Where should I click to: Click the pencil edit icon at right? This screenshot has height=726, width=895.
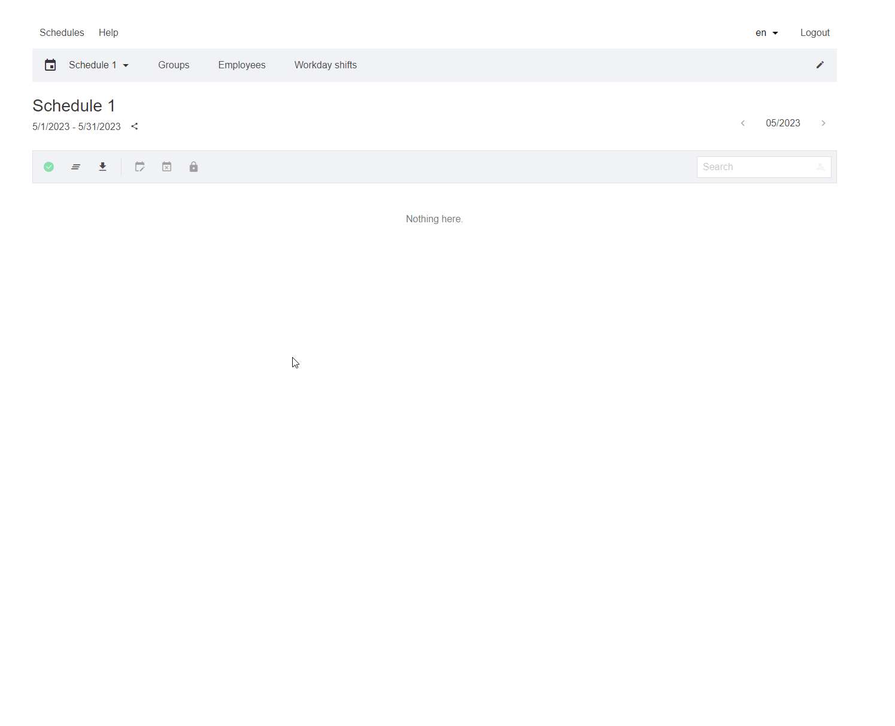point(820,65)
